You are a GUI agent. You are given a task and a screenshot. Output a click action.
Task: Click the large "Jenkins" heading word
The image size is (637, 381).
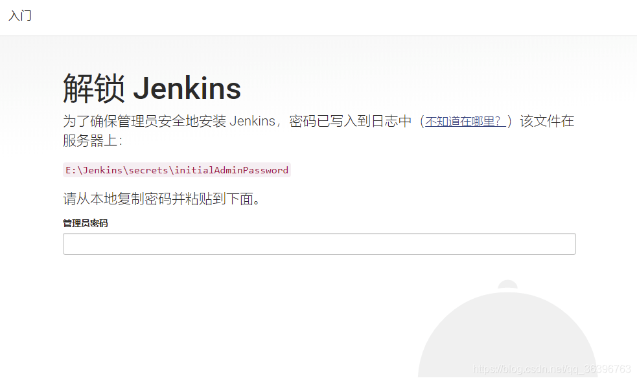pyautogui.click(x=187, y=89)
